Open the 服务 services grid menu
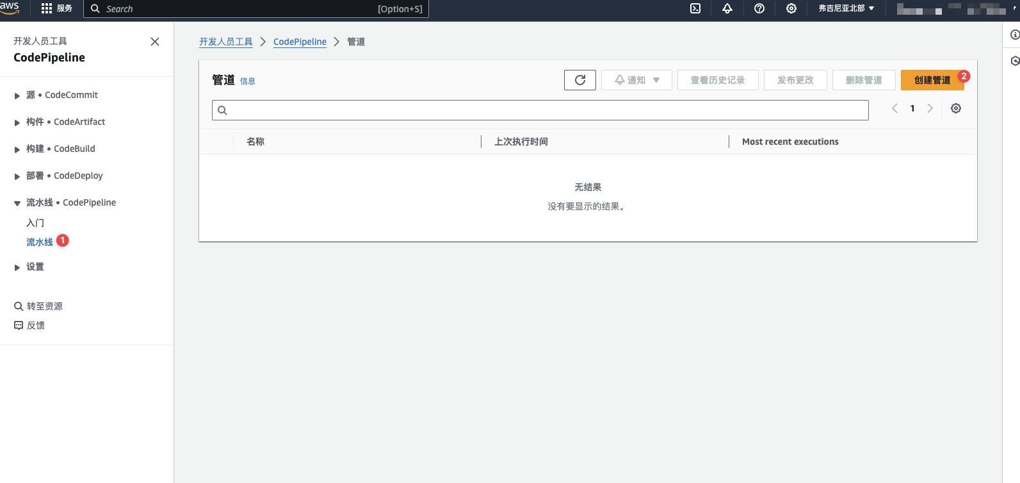This screenshot has width=1020, height=483. (x=56, y=8)
